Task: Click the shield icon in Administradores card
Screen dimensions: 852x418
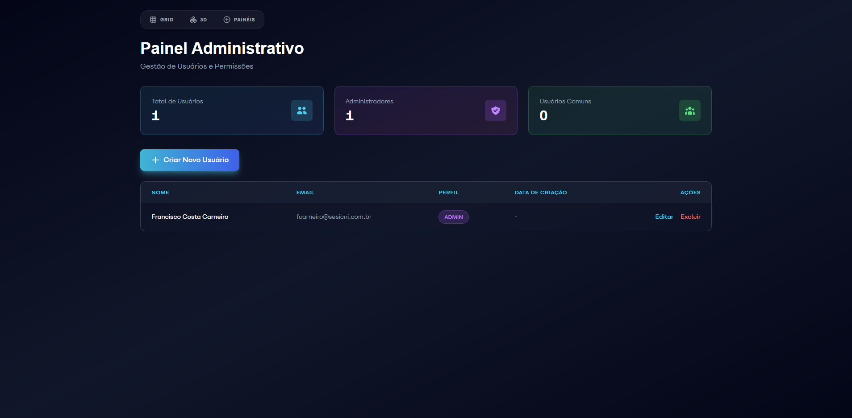Action: click(x=496, y=111)
